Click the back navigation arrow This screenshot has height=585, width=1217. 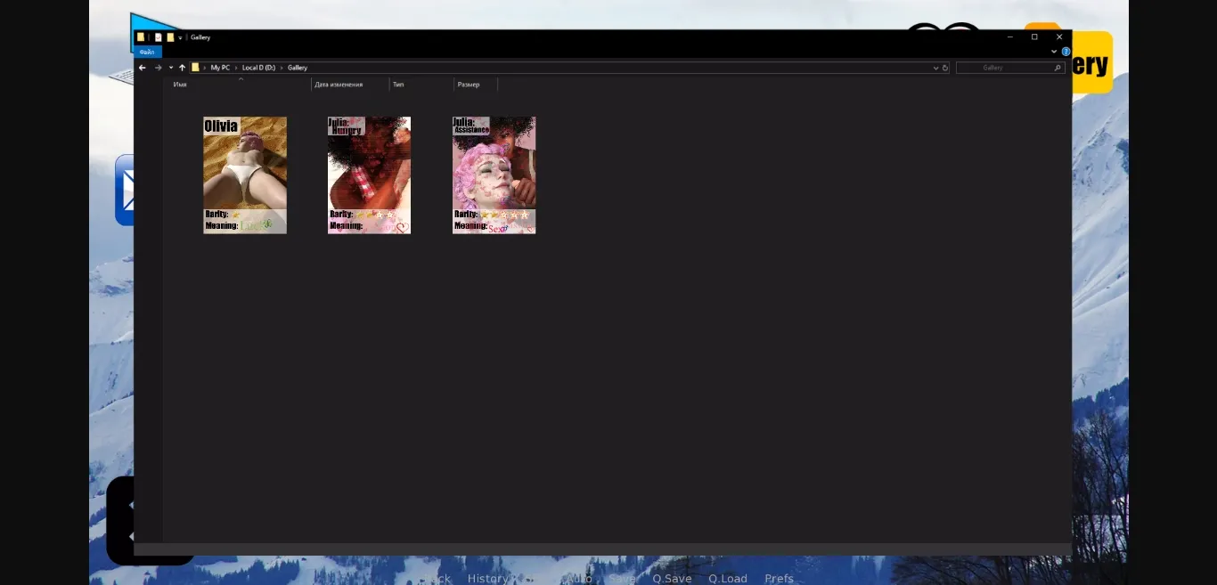[x=143, y=68]
